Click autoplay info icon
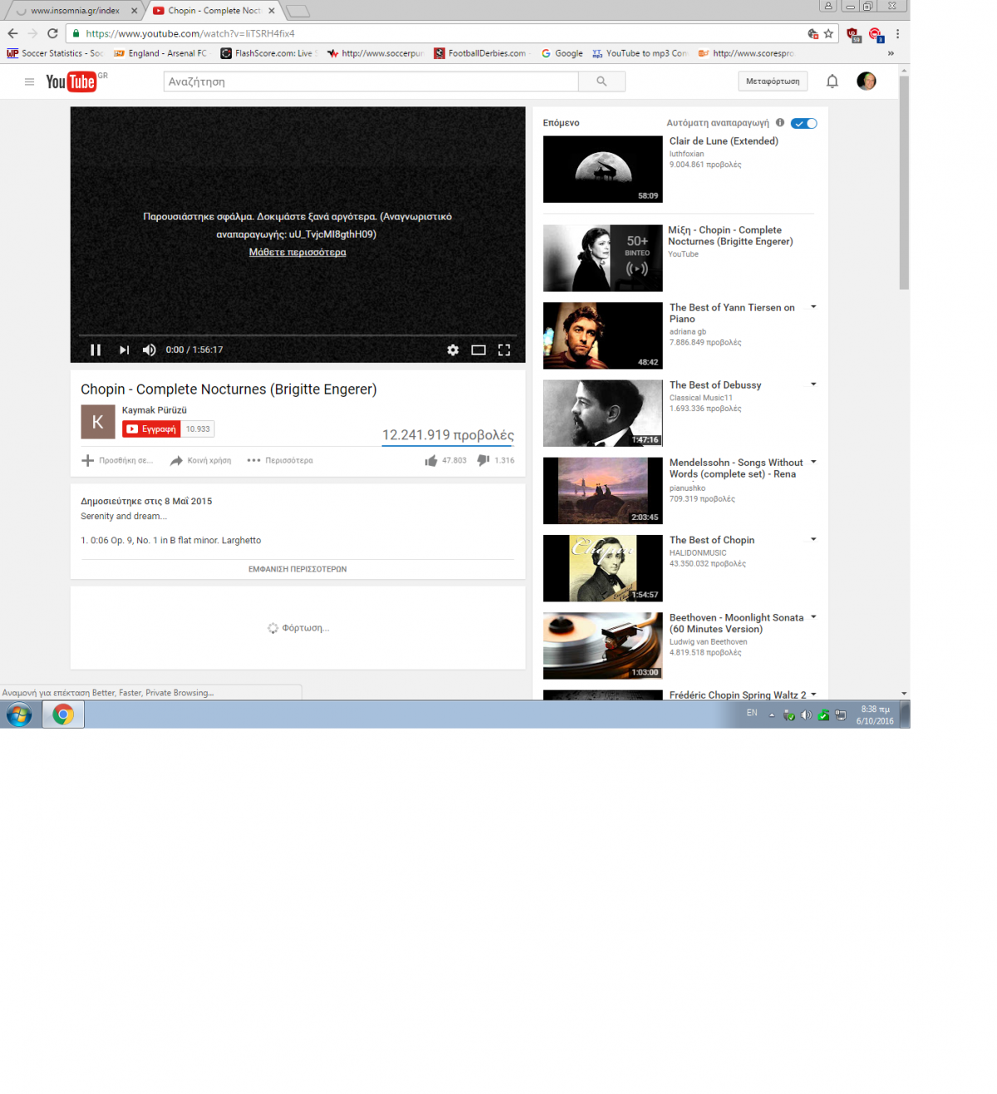 (780, 123)
